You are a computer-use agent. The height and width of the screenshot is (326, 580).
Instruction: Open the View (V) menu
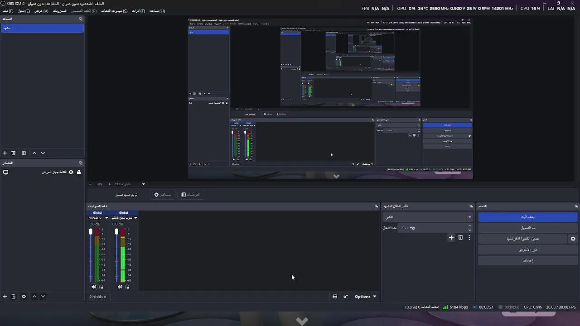click(41, 11)
